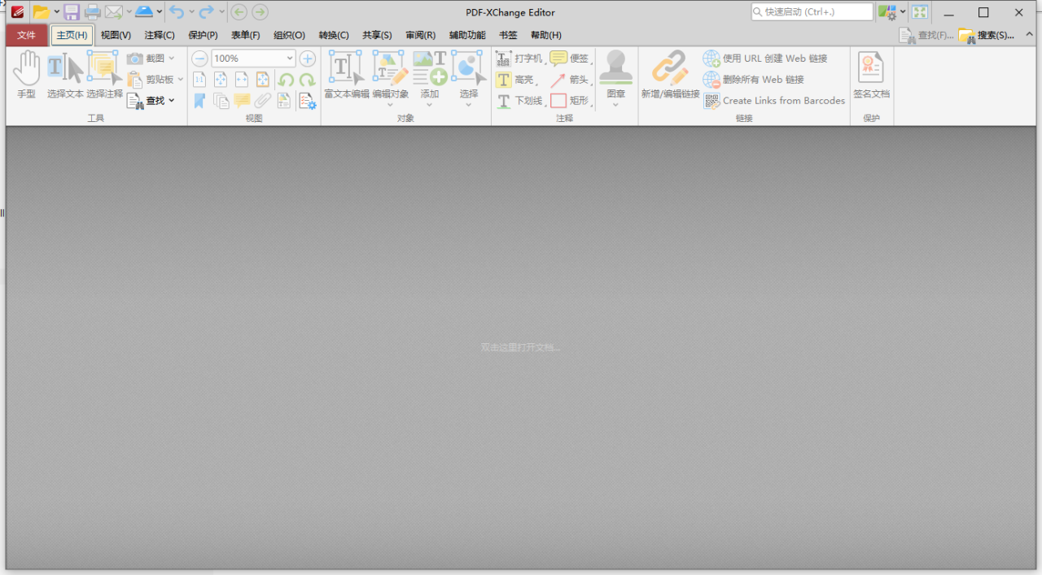Click inside the quick launch search field
Viewport: 1042px width, 575px height.
(810, 11)
